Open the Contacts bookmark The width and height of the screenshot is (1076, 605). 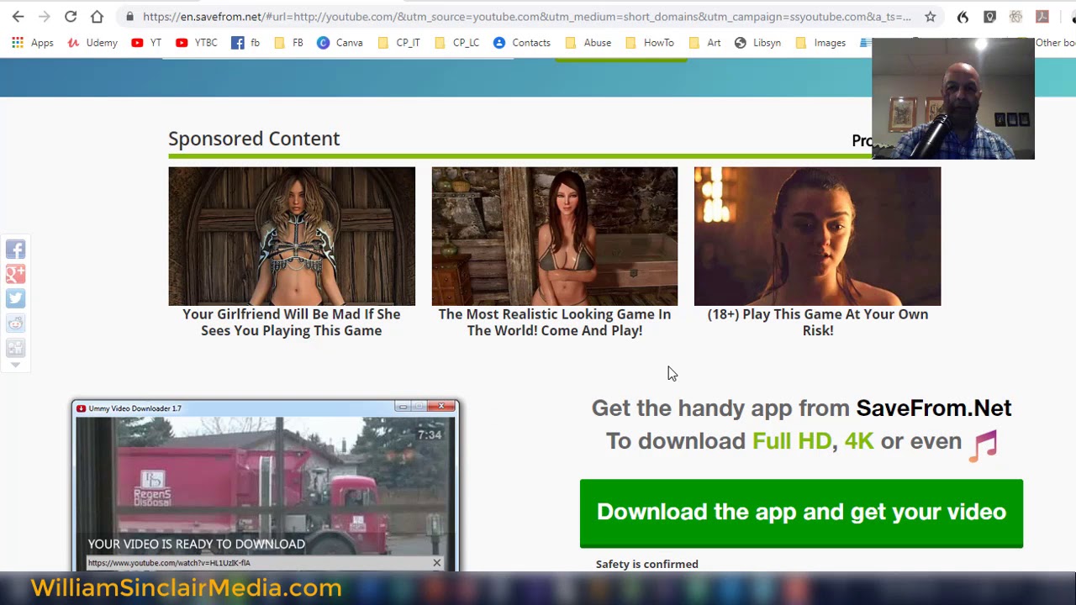(x=522, y=43)
